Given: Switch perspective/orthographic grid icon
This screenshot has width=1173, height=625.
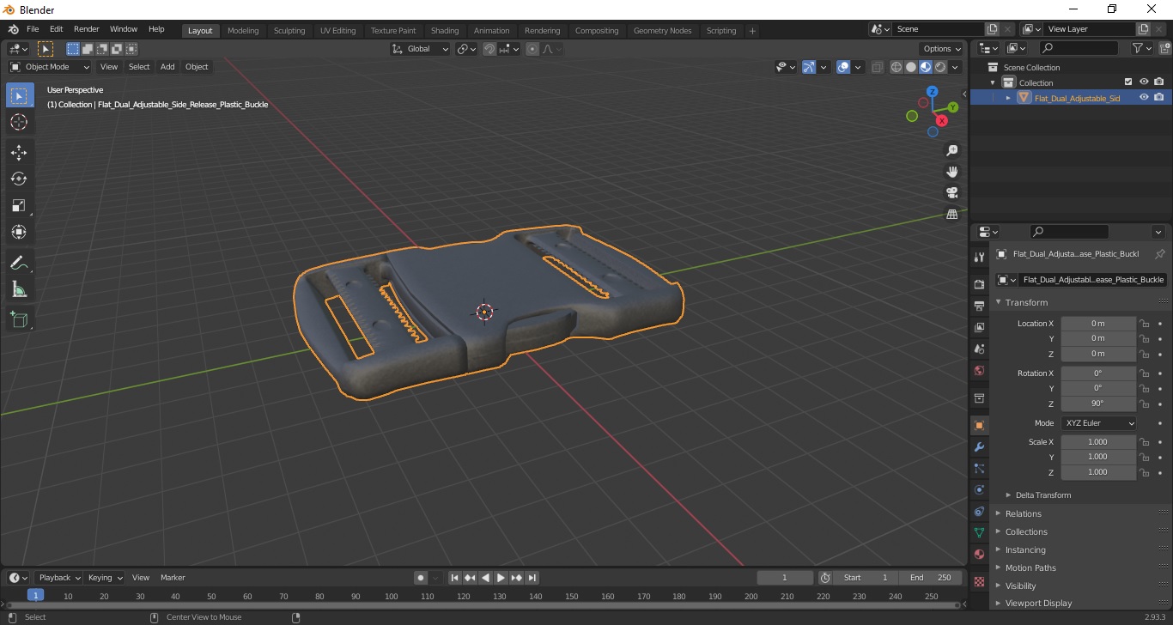Looking at the screenshot, I should pos(951,215).
